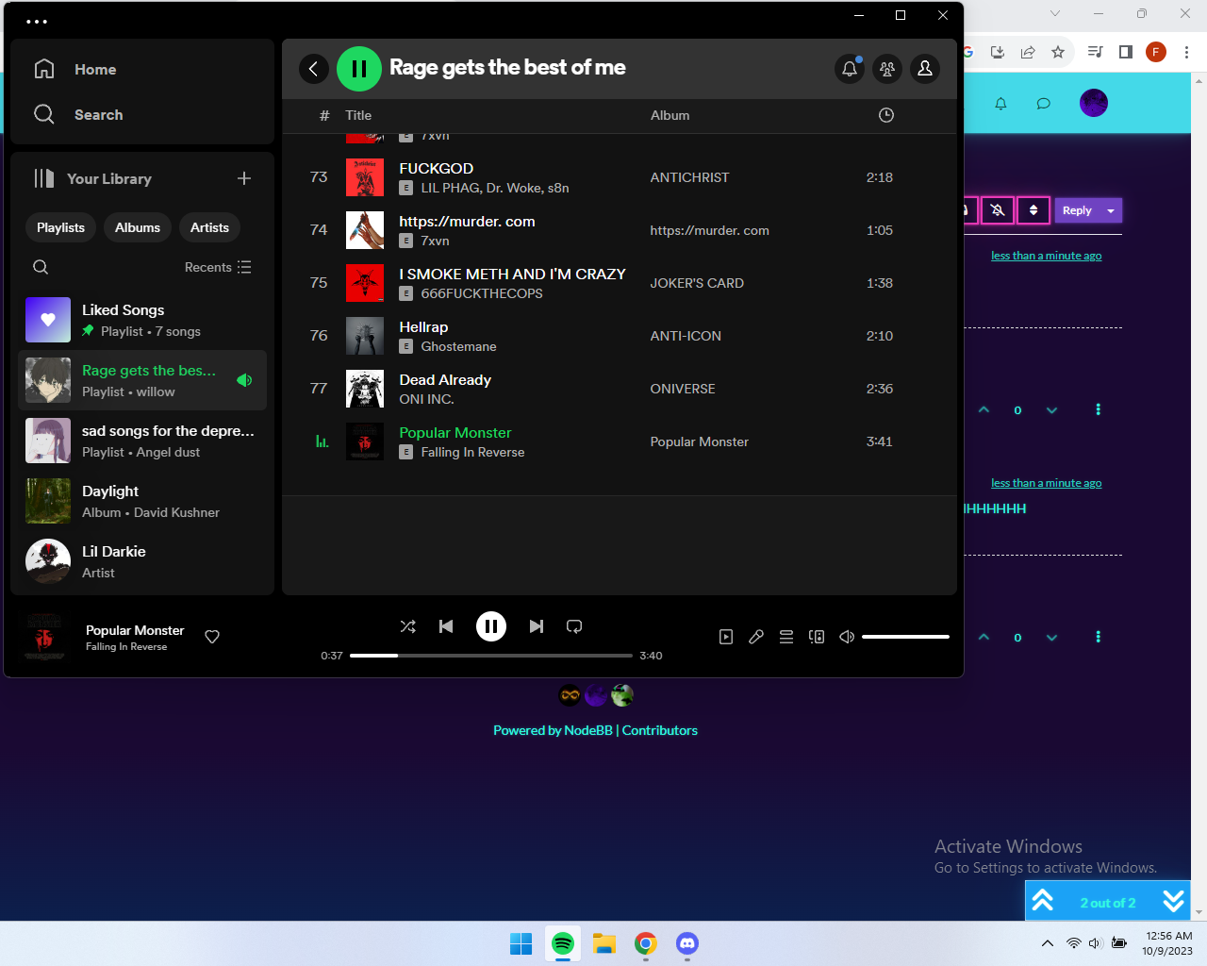Open 7xvn artist link under https://murder. com
Viewport: 1207px width, 966px height.
[x=435, y=241]
